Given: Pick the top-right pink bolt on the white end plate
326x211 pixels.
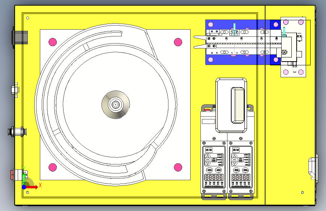Looking at the screenshot, I should tap(301, 22).
